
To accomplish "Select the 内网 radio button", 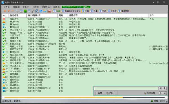I will 107,93.
